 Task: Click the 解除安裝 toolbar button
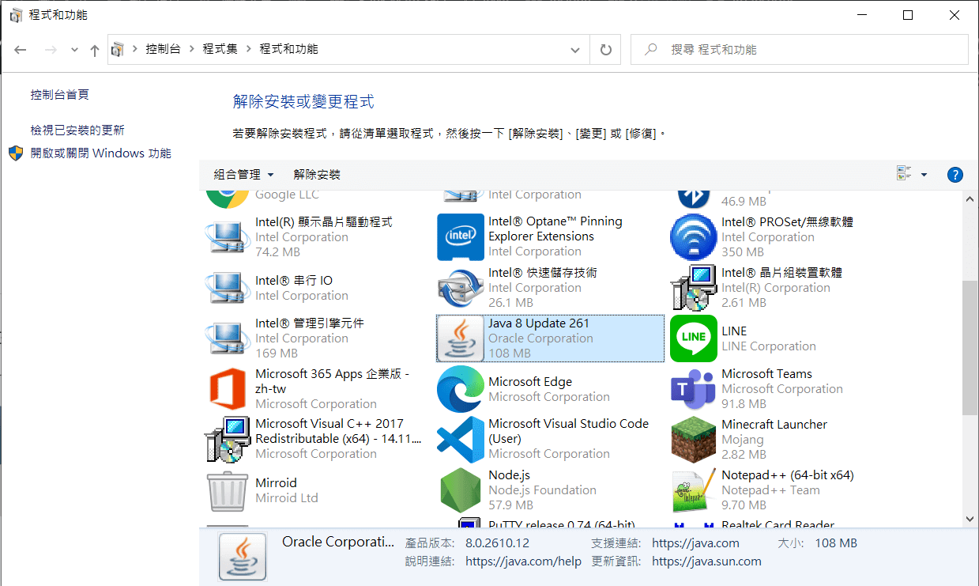[x=317, y=174]
